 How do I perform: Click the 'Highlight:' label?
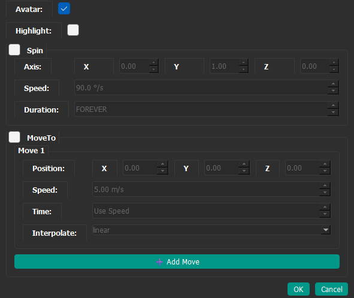pos(34,31)
